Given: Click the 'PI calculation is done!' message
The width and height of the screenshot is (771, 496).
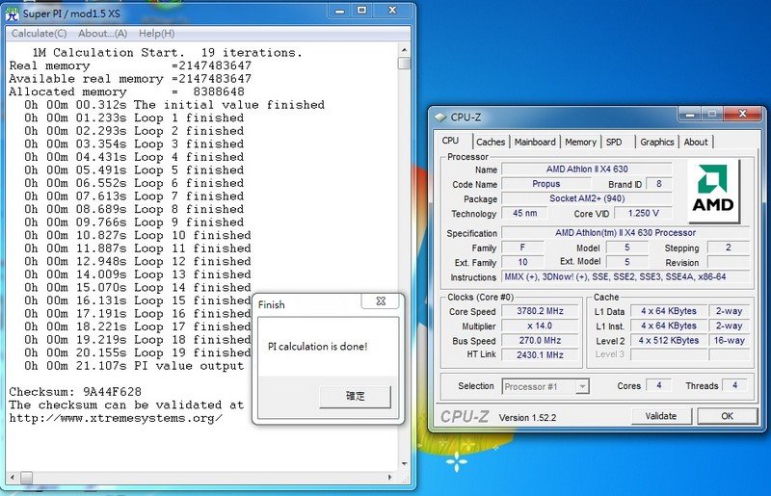Looking at the screenshot, I should (x=318, y=347).
